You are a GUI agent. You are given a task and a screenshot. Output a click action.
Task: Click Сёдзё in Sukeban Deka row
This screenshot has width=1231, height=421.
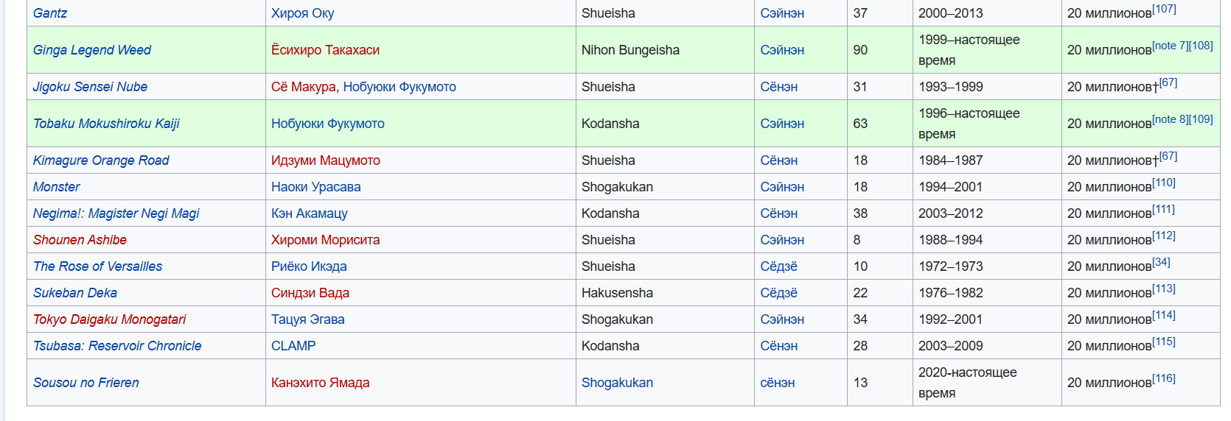point(778,293)
